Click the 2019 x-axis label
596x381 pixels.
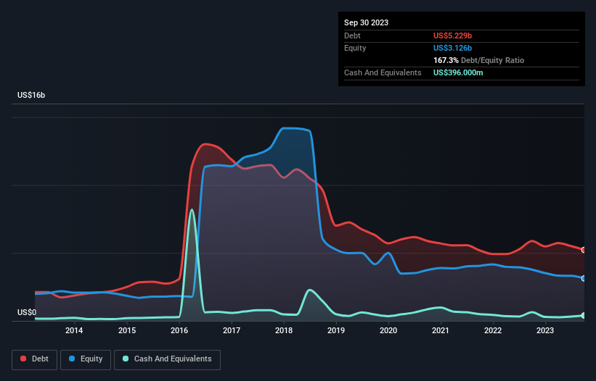[336, 330]
